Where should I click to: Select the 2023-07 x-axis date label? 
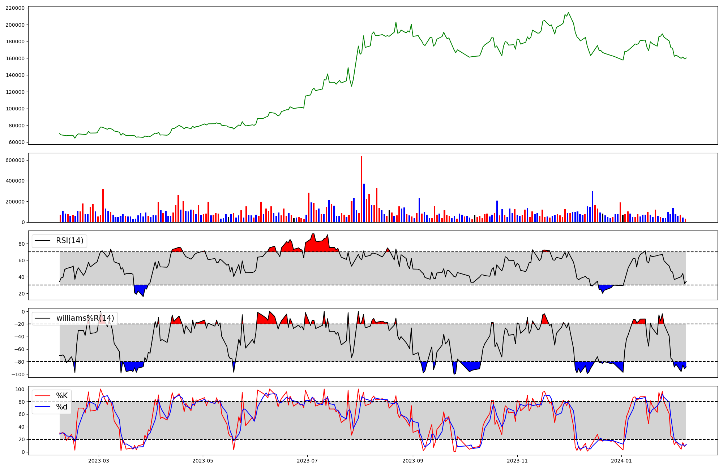307,461
